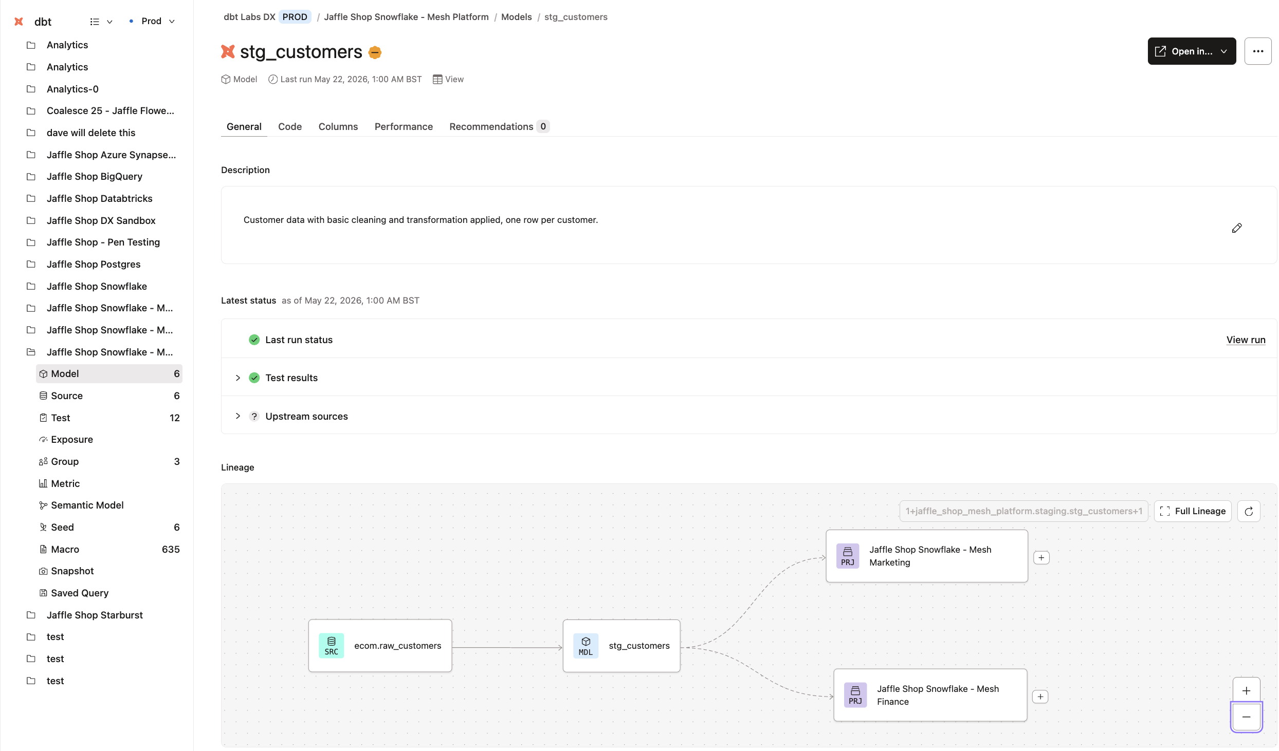Open Semantic Model resource type
This screenshot has height=751, width=1279.
(109, 505)
